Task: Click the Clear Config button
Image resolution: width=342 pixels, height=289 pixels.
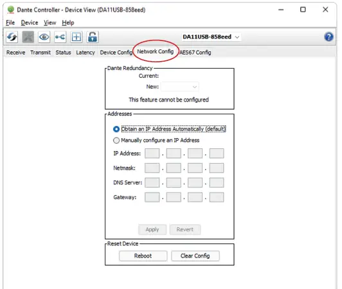Action: pyautogui.click(x=195, y=256)
